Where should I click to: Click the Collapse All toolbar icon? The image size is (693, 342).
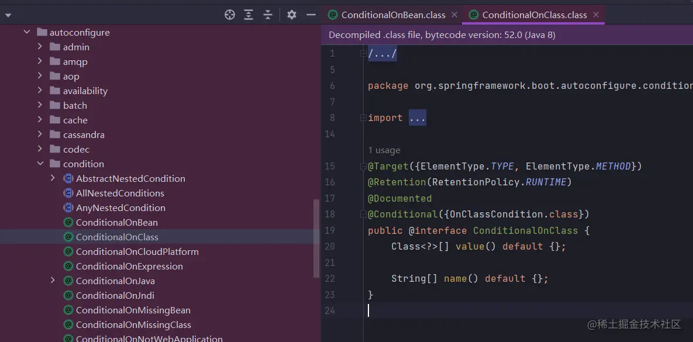268,15
